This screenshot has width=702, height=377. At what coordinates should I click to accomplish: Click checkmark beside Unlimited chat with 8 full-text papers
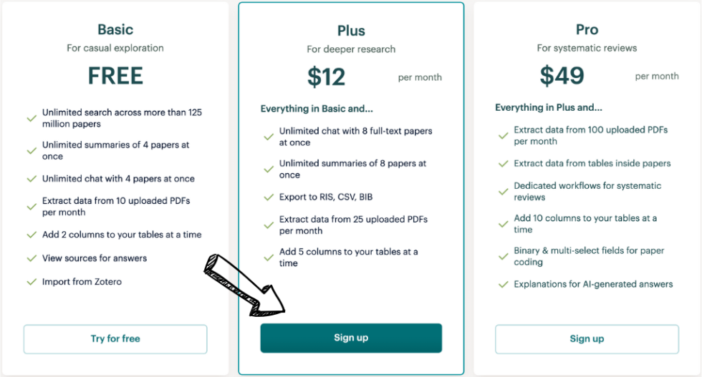(269, 137)
